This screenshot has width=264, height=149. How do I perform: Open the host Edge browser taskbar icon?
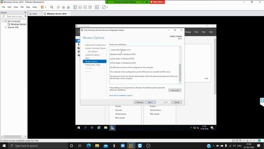tap(89, 146)
